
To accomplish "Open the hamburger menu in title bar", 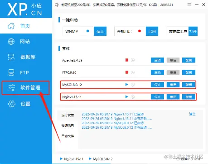I will click(189, 5).
